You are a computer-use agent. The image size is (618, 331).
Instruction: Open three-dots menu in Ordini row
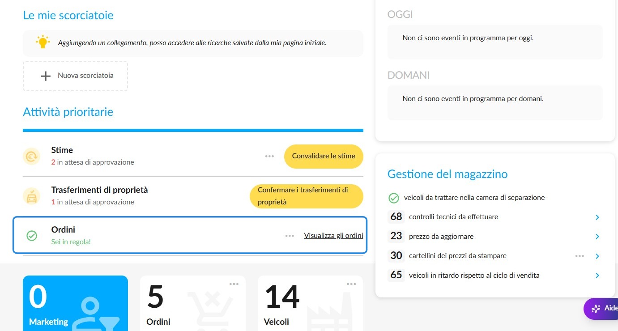point(290,236)
